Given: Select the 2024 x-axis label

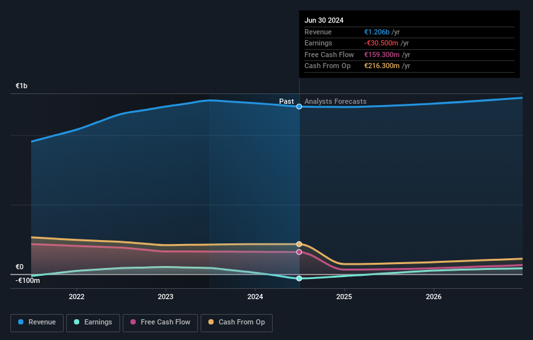Looking at the screenshot, I should pyautogui.click(x=255, y=297).
